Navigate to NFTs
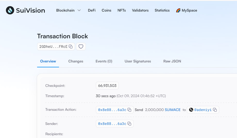The height and width of the screenshot is (138, 237). (x=122, y=10)
